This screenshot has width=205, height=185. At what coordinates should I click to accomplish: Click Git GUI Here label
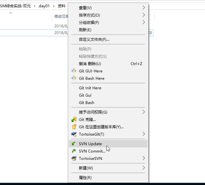(x=91, y=71)
